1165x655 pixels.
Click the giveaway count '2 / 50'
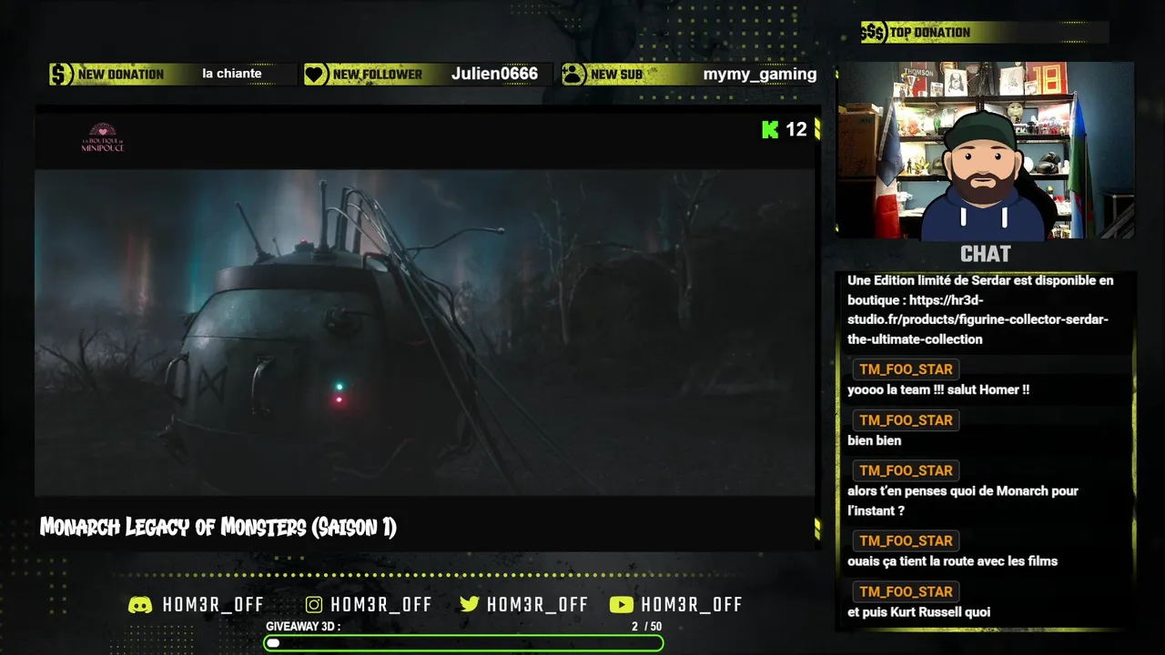click(647, 627)
